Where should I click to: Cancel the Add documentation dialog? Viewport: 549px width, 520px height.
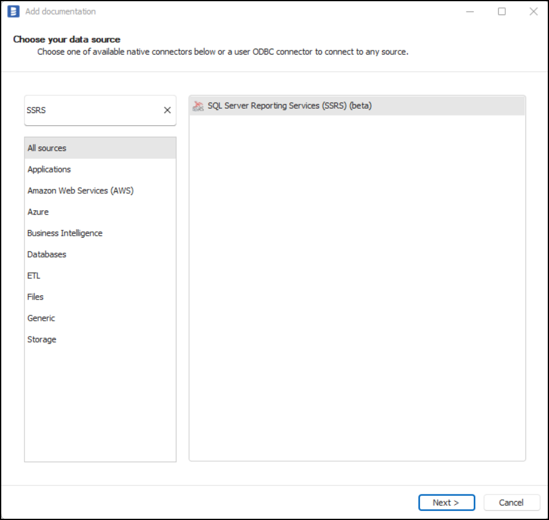[x=511, y=502]
